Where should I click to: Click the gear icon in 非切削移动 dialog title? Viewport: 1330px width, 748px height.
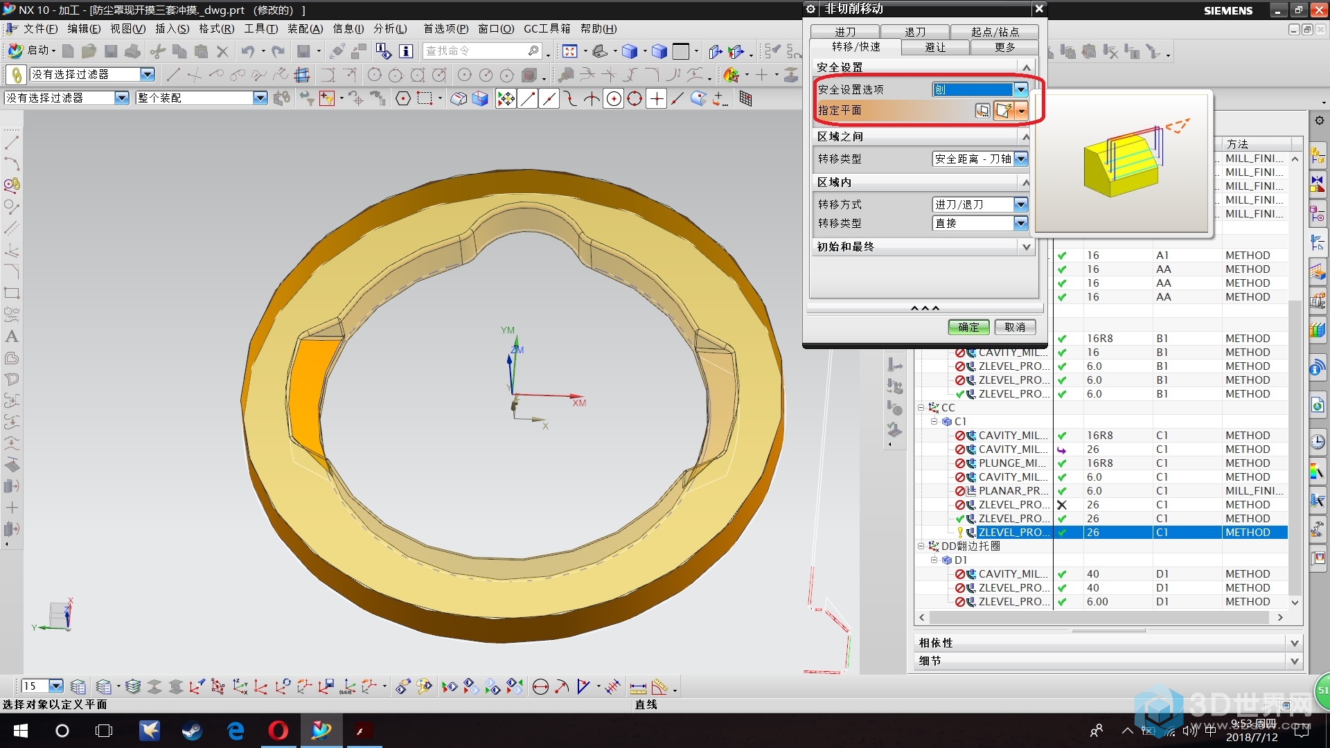811,9
